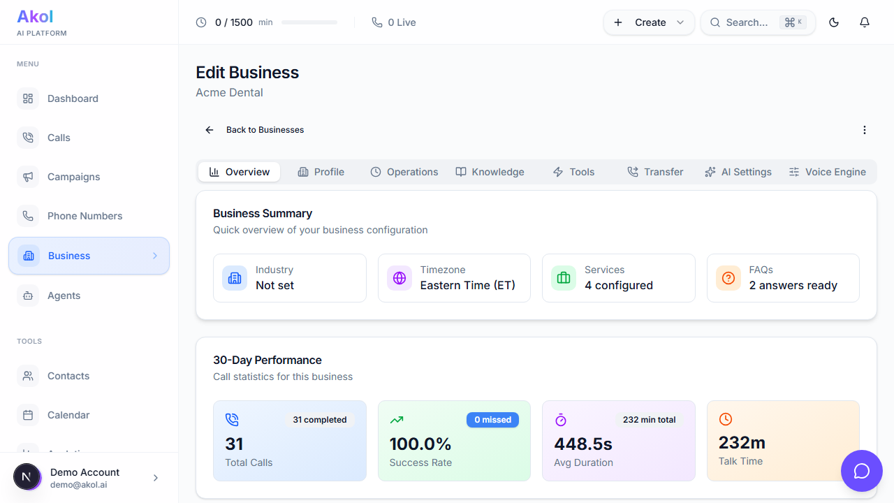Expand the Business sidebar submenu
The width and height of the screenshot is (894, 503).
[x=155, y=256]
